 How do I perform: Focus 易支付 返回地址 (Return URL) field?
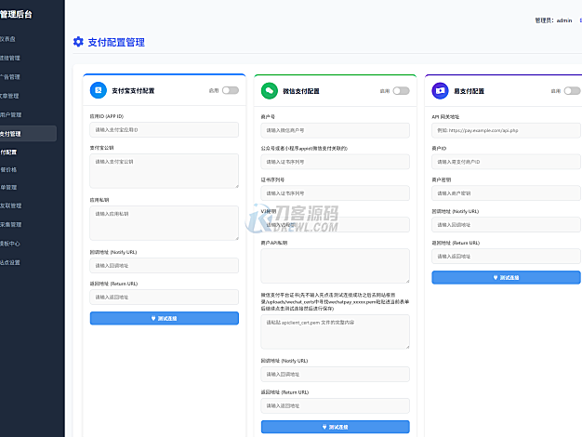[506, 257]
